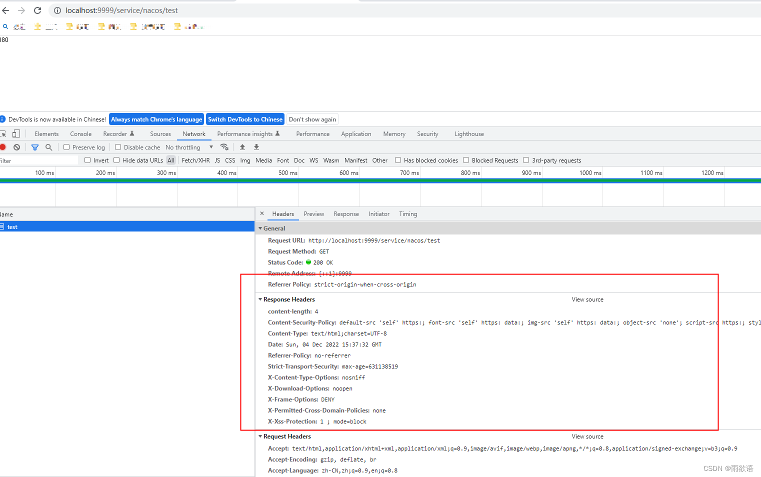Viewport: 761px width, 477px height.
Task: Enable the Disable cache checkbox
Action: pos(118,147)
